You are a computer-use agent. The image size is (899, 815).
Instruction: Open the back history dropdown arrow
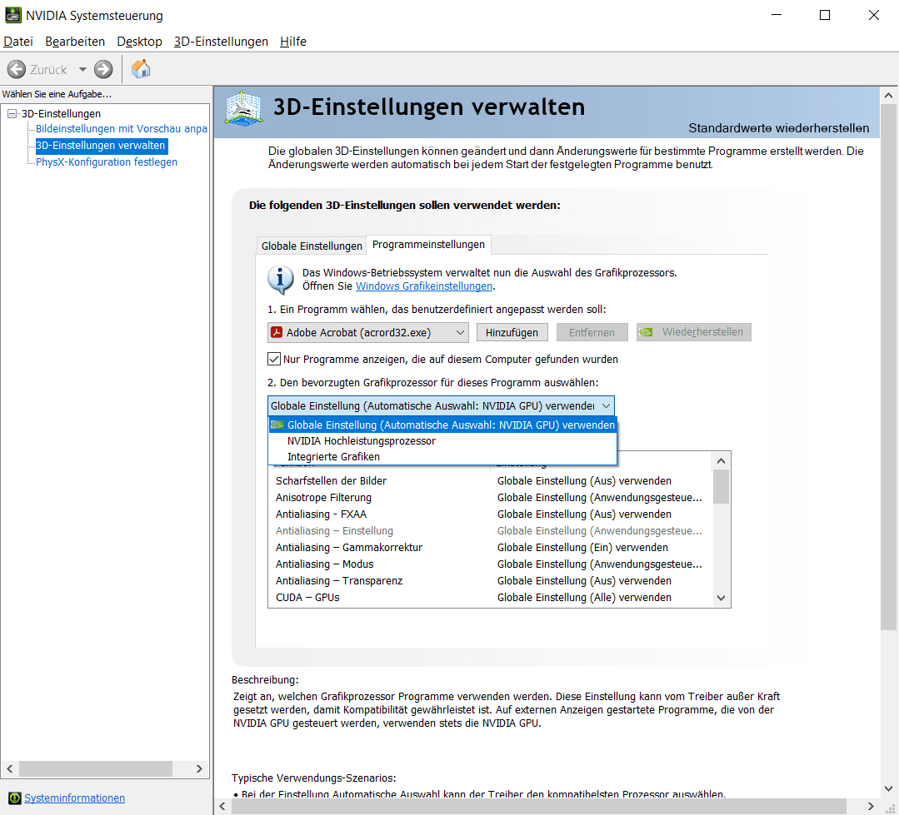pos(82,69)
